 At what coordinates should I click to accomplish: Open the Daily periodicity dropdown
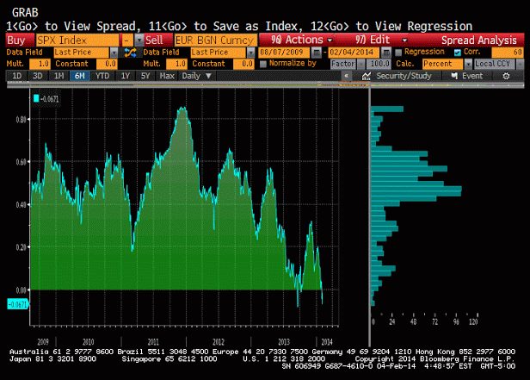(197, 76)
